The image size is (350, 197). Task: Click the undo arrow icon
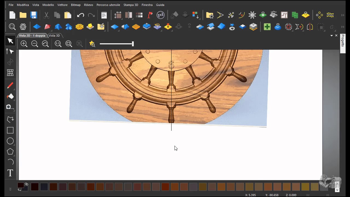pos(80,15)
